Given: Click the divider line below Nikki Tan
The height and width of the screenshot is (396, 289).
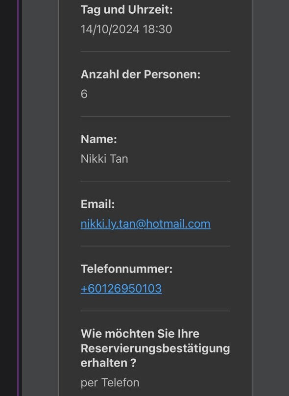Looking at the screenshot, I should pos(155,181).
